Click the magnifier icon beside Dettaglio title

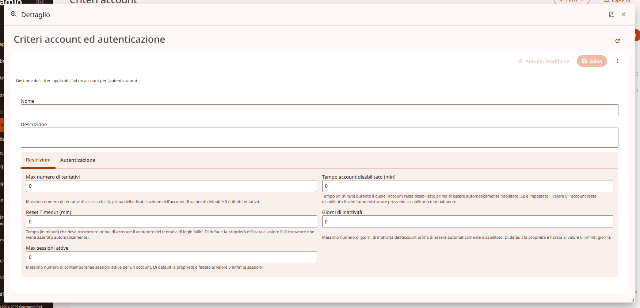coord(14,15)
